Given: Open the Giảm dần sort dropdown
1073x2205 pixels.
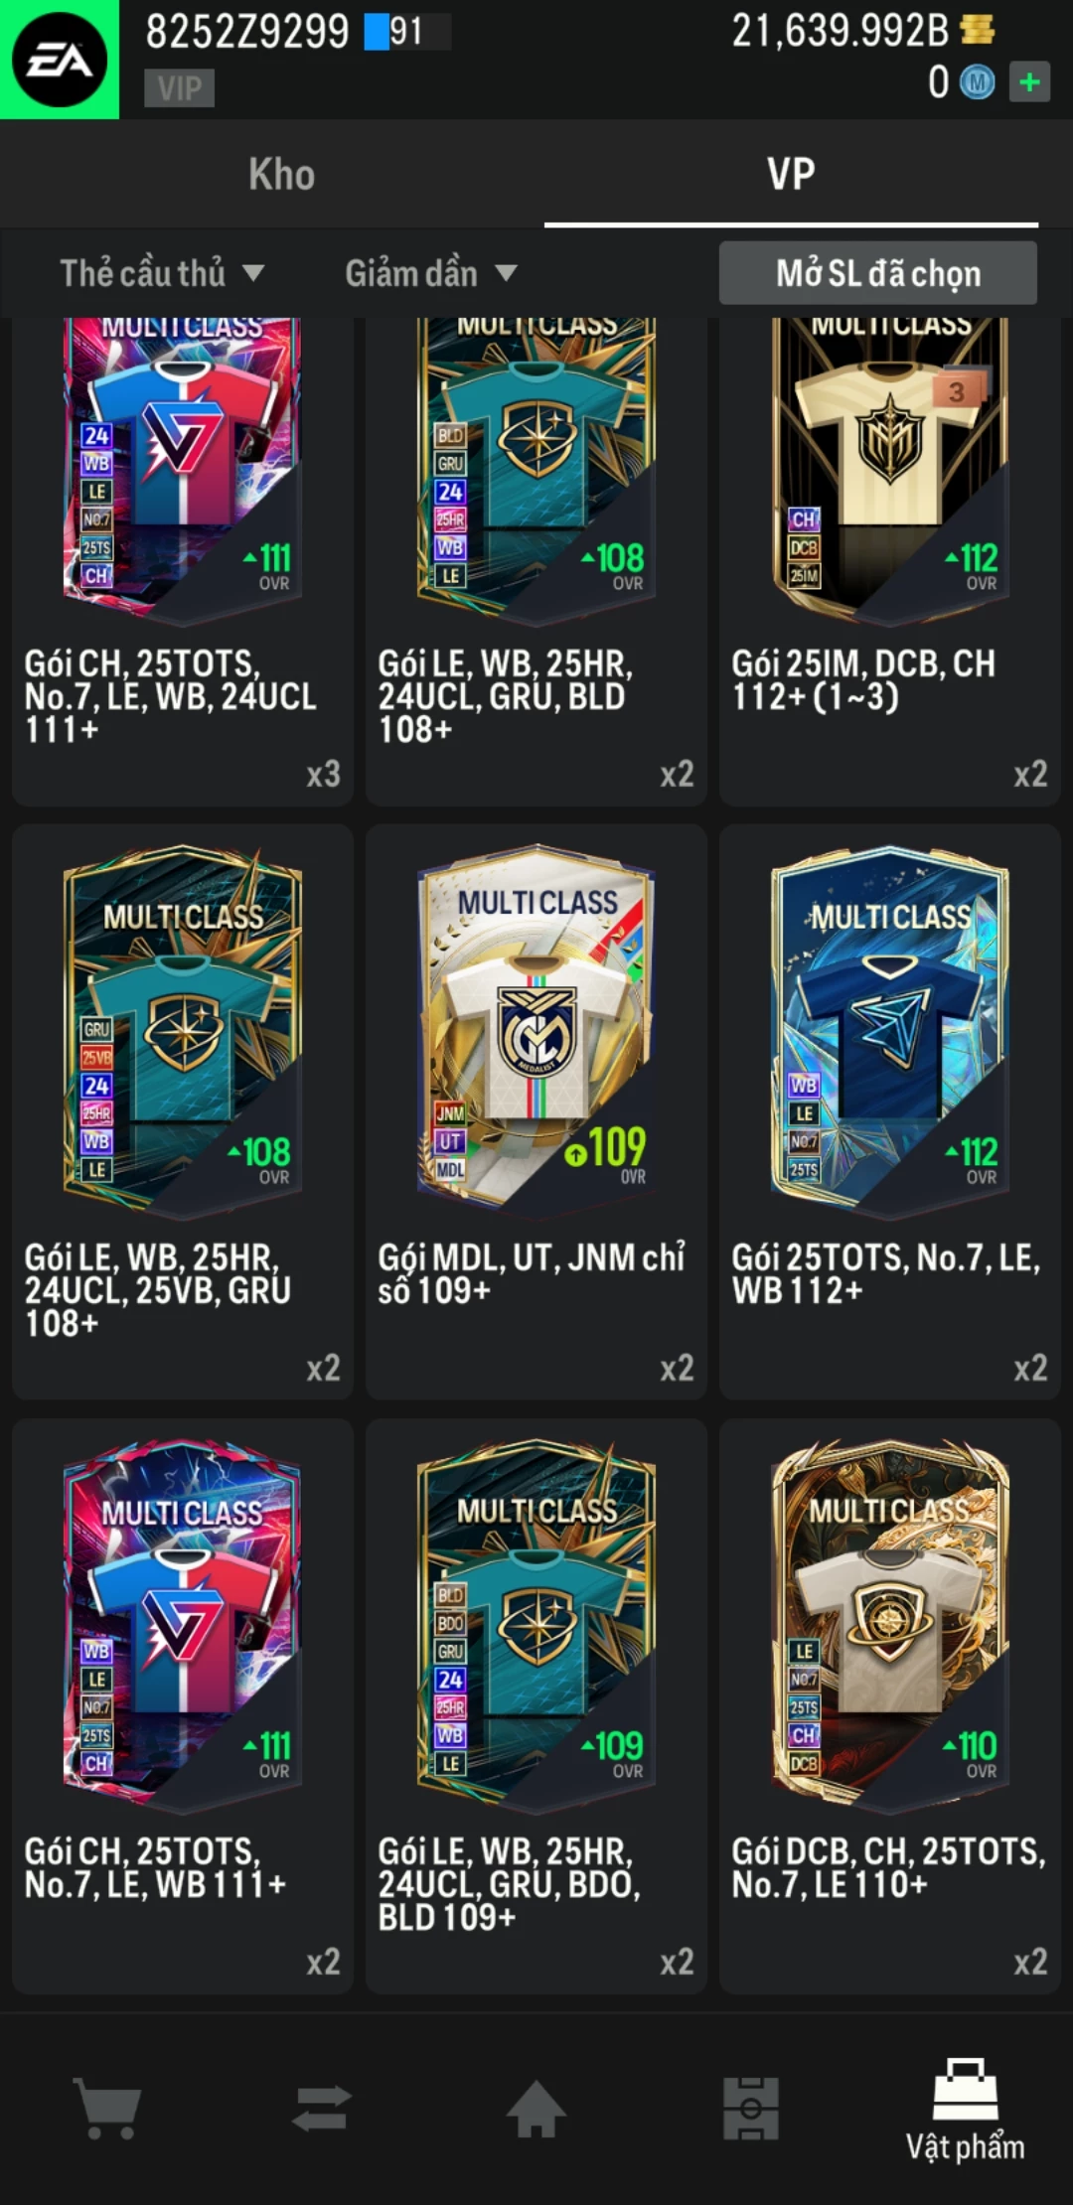Looking at the screenshot, I should pos(431,272).
